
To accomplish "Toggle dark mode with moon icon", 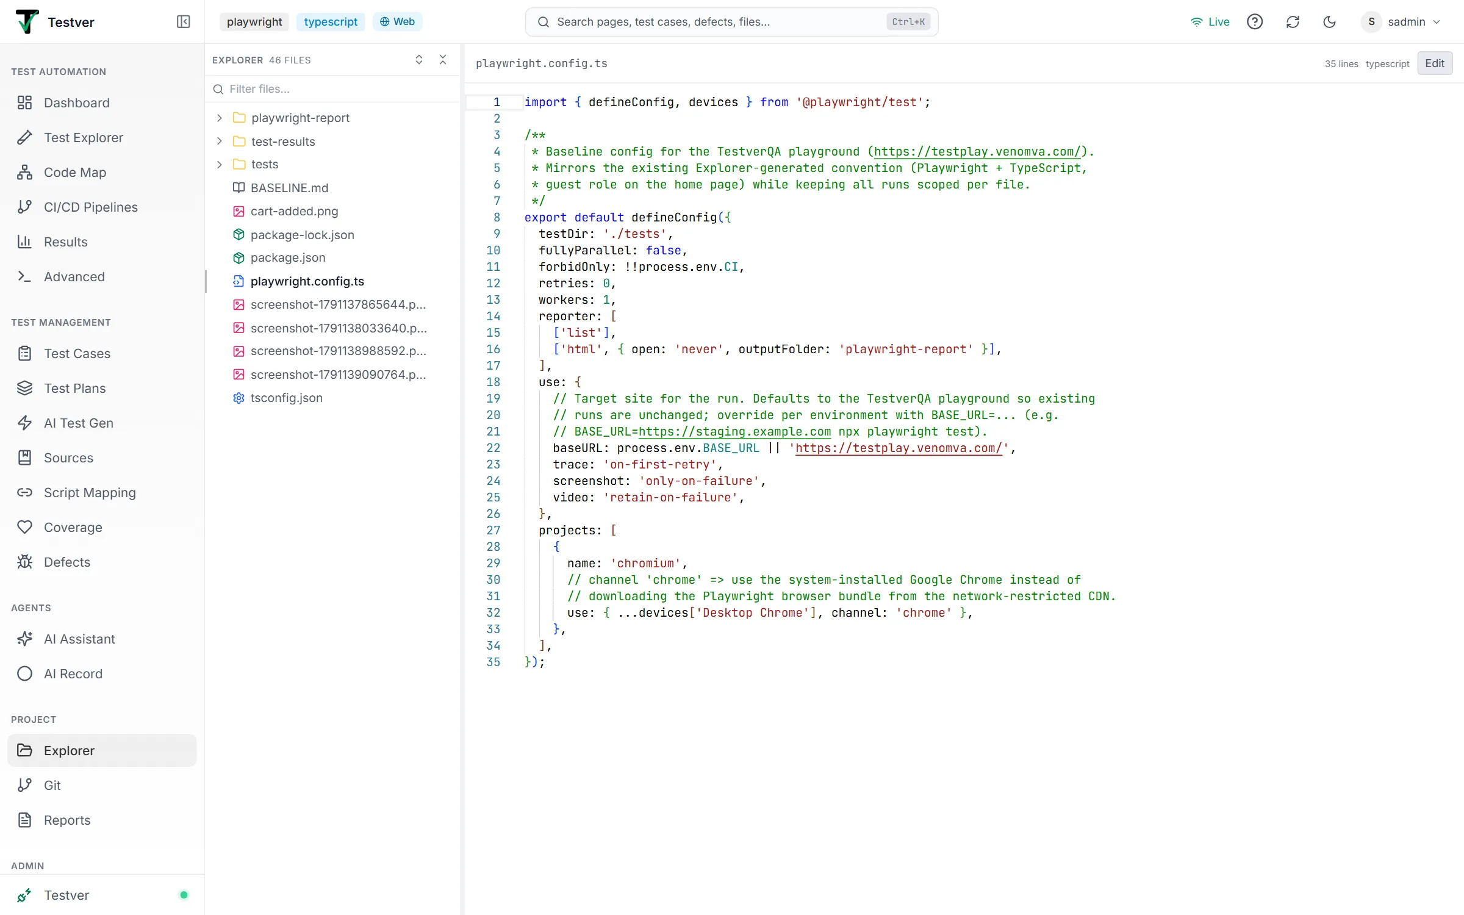I will click(1330, 22).
